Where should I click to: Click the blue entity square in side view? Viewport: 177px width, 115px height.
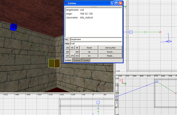coord(157,82)
